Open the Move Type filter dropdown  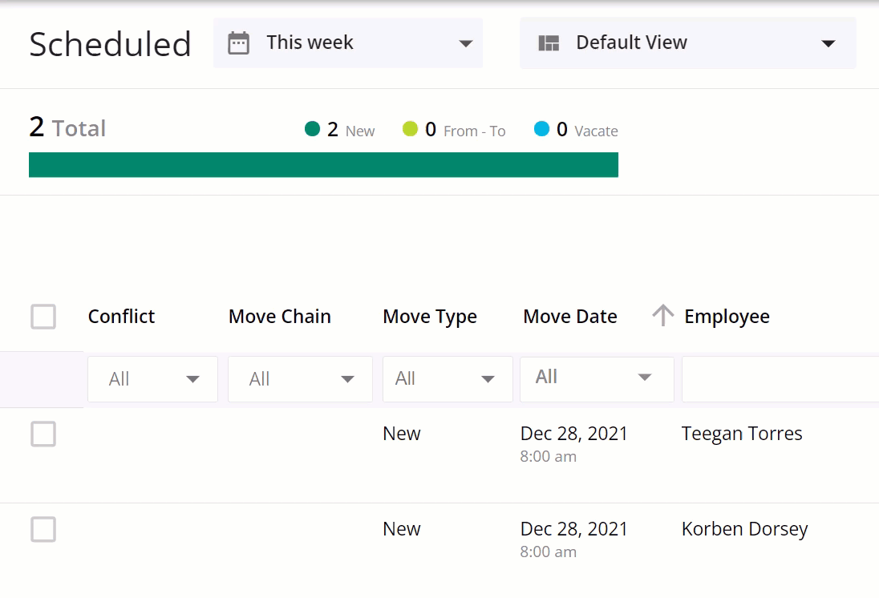click(x=448, y=379)
